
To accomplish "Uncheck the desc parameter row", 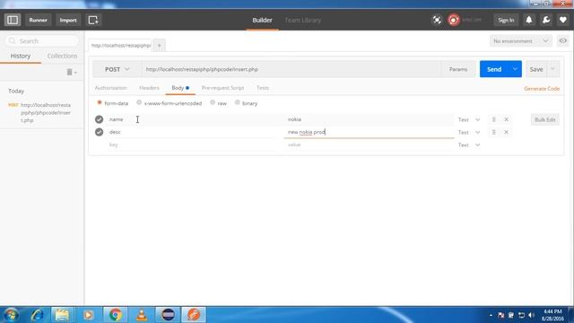I will pyautogui.click(x=99, y=132).
